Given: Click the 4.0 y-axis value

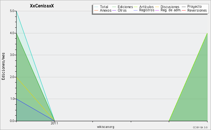Looking at the screenshot, I should [x=12, y=33].
